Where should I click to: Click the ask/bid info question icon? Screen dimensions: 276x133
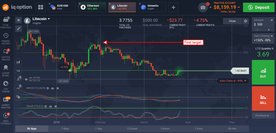(x=26, y=79)
